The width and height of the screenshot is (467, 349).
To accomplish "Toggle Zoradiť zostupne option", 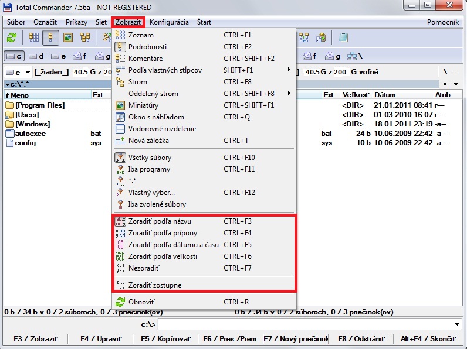I will [x=204, y=285].
